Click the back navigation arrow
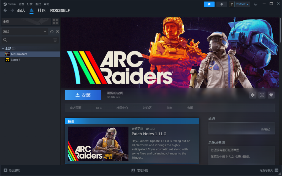The height and width of the screenshot is (176, 282). click(x=5, y=10)
